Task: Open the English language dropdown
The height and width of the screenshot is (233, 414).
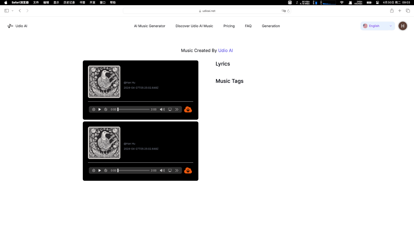Action: 378,26
